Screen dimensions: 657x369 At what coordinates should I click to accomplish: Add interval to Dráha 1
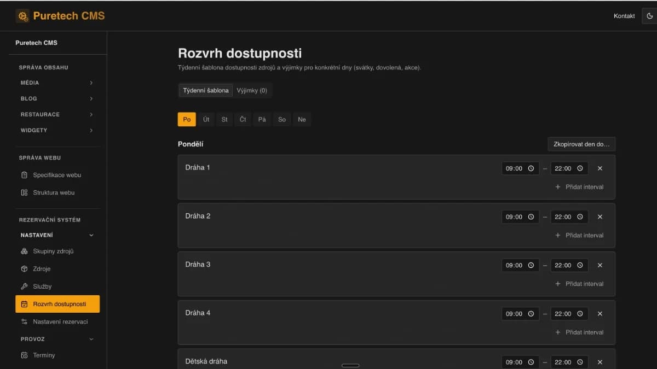point(579,187)
